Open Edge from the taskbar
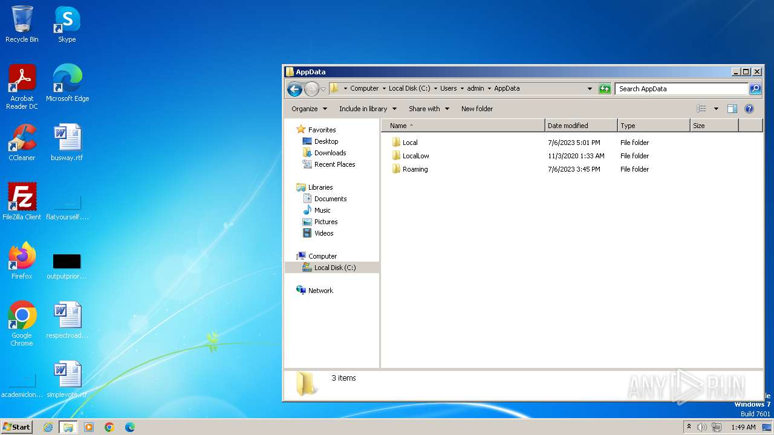The height and width of the screenshot is (435, 774). [x=130, y=427]
